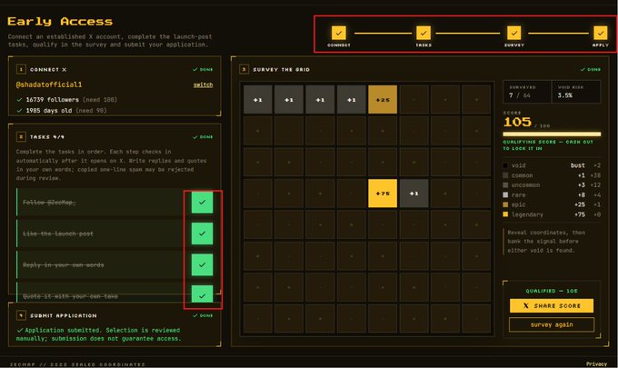Click the X Share Score button
Viewport: 618px width, 368px height.
click(552, 305)
